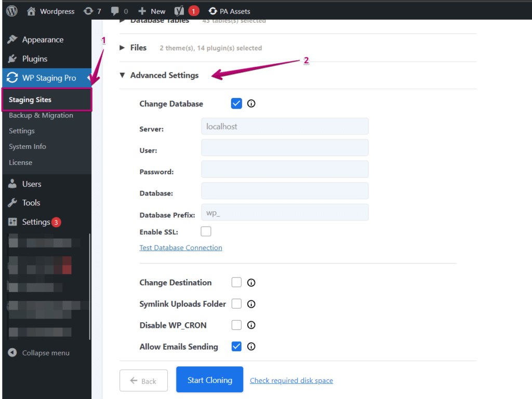The height and width of the screenshot is (399, 532).
Task: Open the comments bubble icon
Action: [115, 11]
